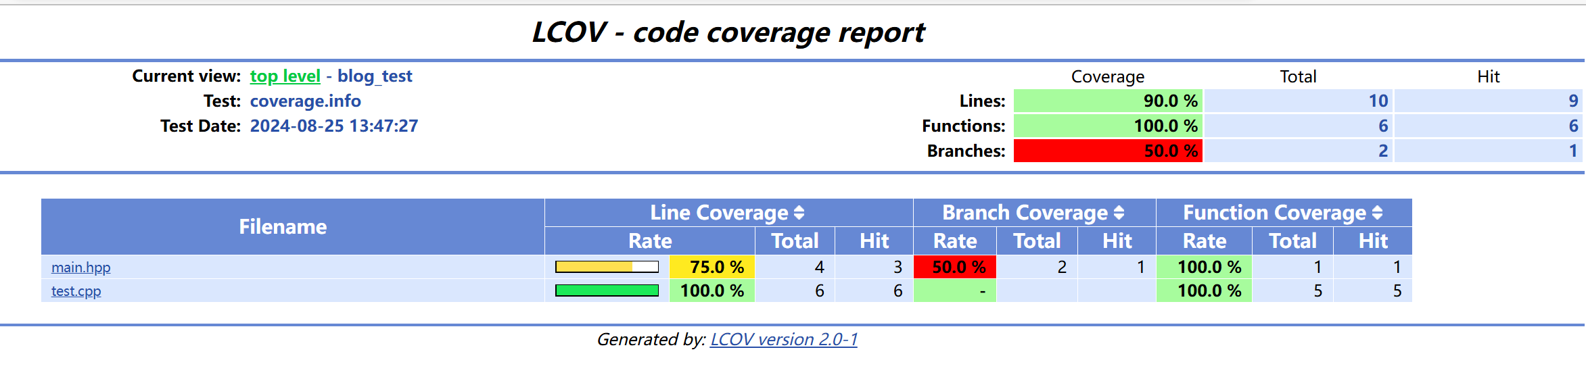Click the summary Functions 100.0 % cell
This screenshot has width=1586, height=379.
click(1108, 126)
